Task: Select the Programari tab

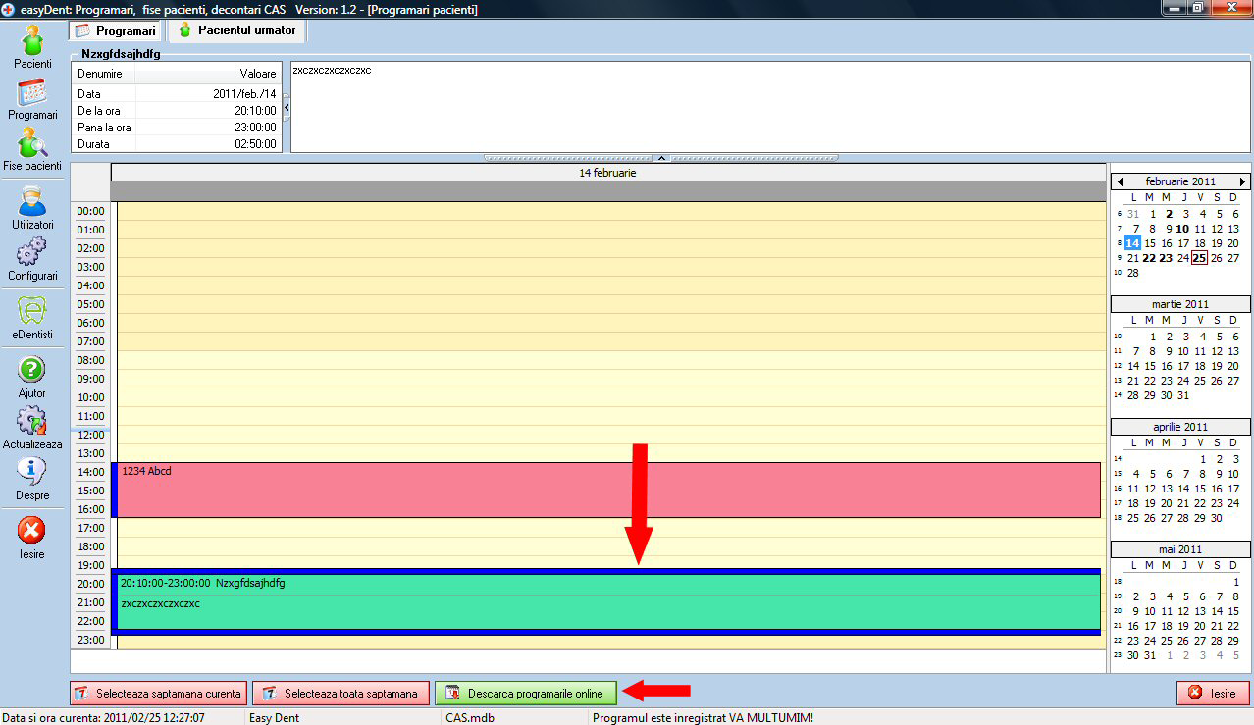Action: coord(116,31)
